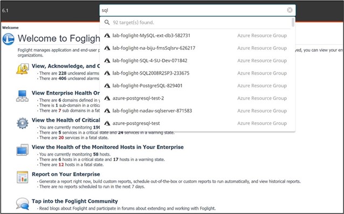344x214 pixels.
Task: Click 'There are 20 services in a fatal state'
Action: click(74, 138)
